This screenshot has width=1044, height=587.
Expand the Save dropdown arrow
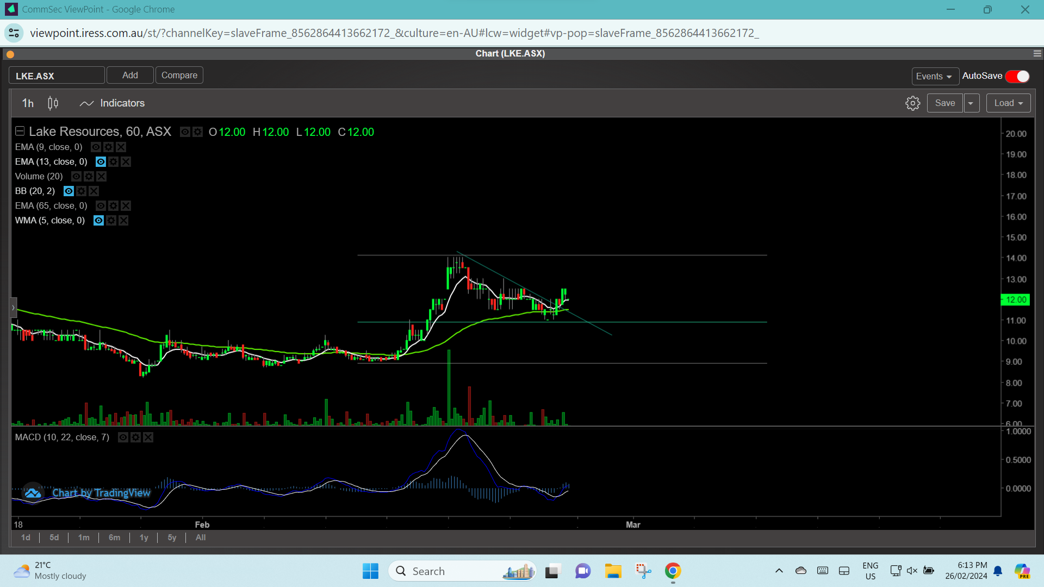tap(971, 103)
